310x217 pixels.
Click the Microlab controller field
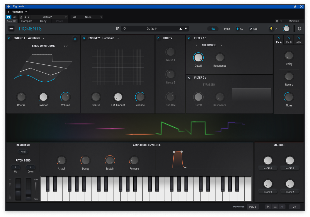click(294, 21)
